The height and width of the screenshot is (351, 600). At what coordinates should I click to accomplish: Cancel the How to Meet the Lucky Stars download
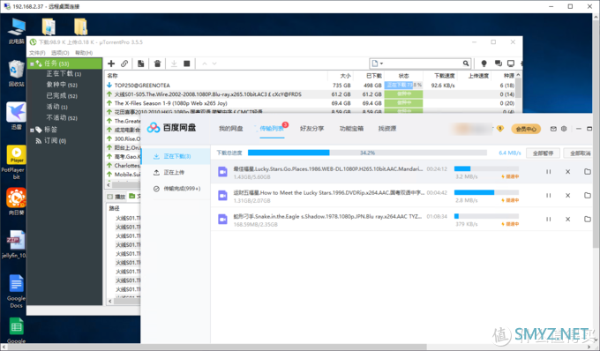point(568,196)
